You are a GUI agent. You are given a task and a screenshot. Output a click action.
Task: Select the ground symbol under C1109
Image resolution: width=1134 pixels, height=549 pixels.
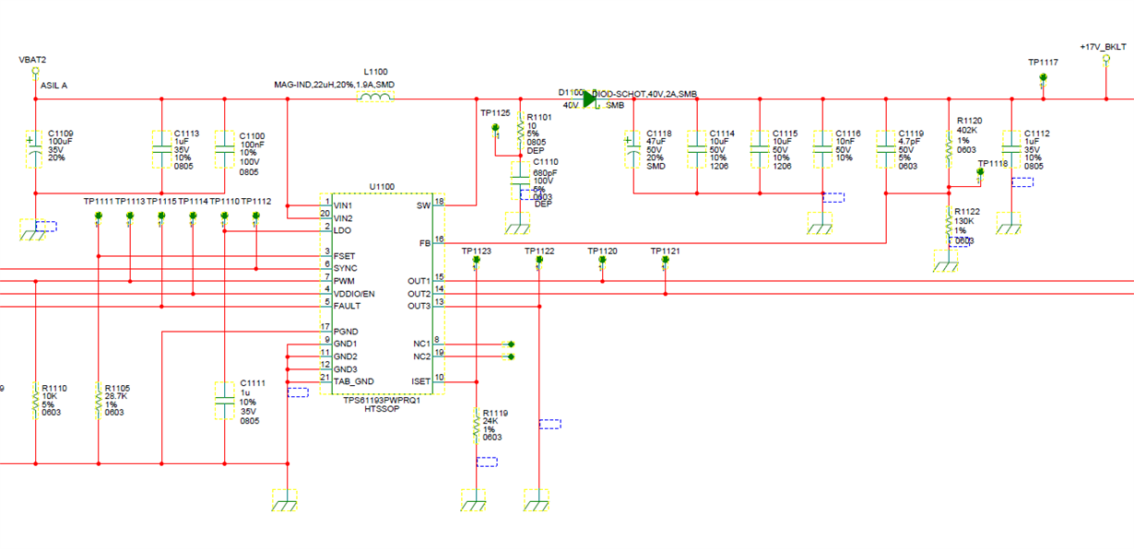34,231
